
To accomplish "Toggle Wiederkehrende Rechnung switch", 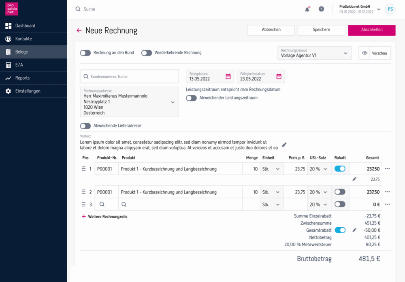I will click(x=147, y=53).
